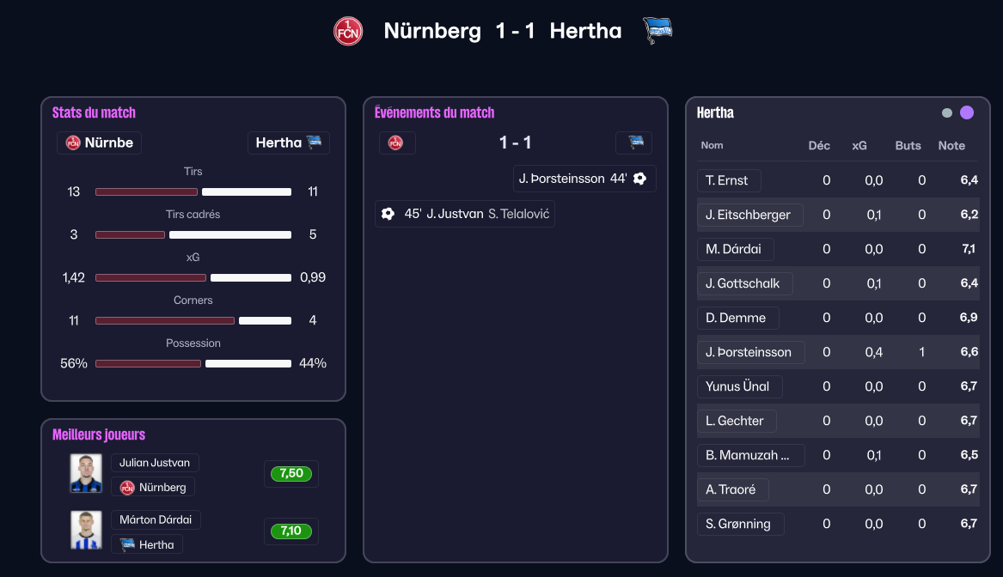Screen dimensions: 1003x577
Task: Click Hertha flag under Márton Dárdai
Action: (127, 544)
